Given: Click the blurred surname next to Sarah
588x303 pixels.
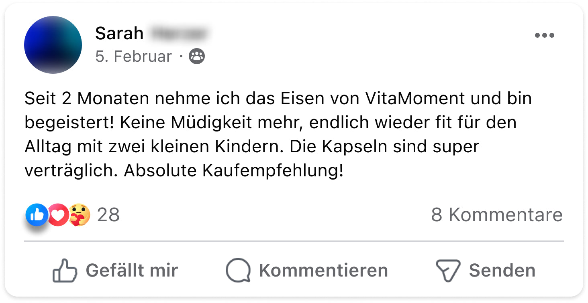Looking at the screenshot, I should 179,34.
